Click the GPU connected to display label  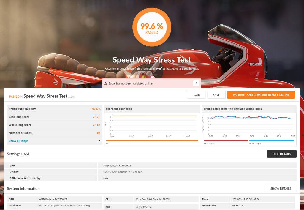point(25,178)
